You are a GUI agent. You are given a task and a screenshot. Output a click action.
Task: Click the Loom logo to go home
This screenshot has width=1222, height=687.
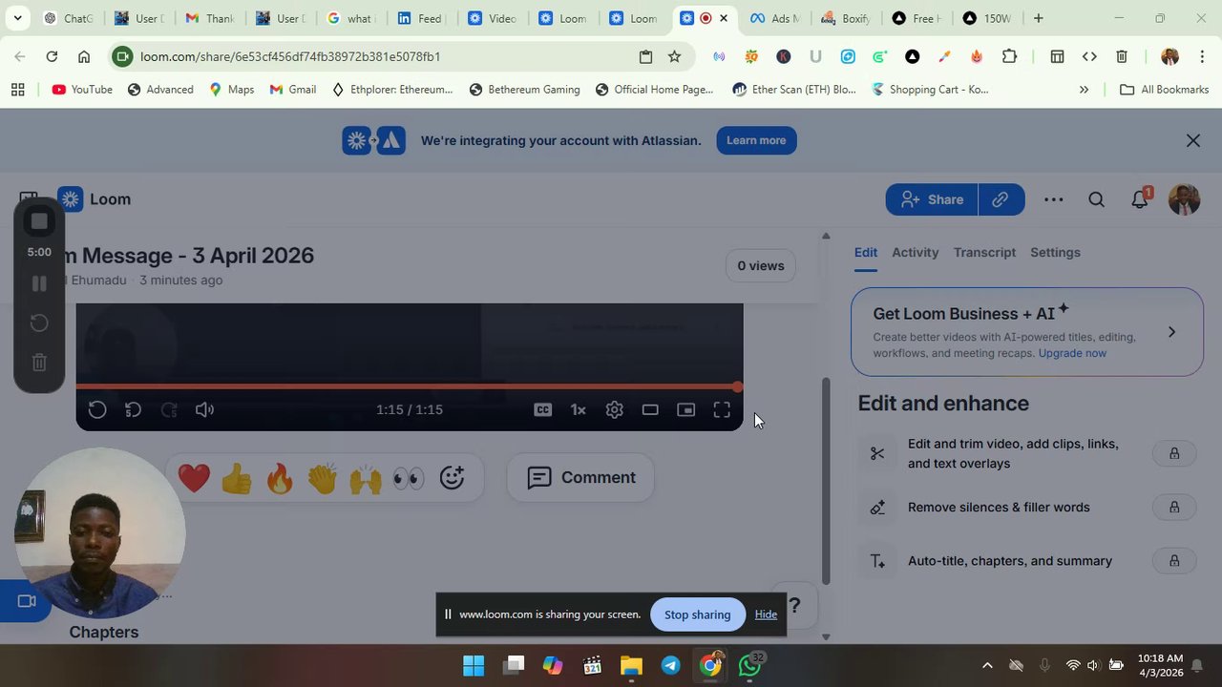pos(95,199)
